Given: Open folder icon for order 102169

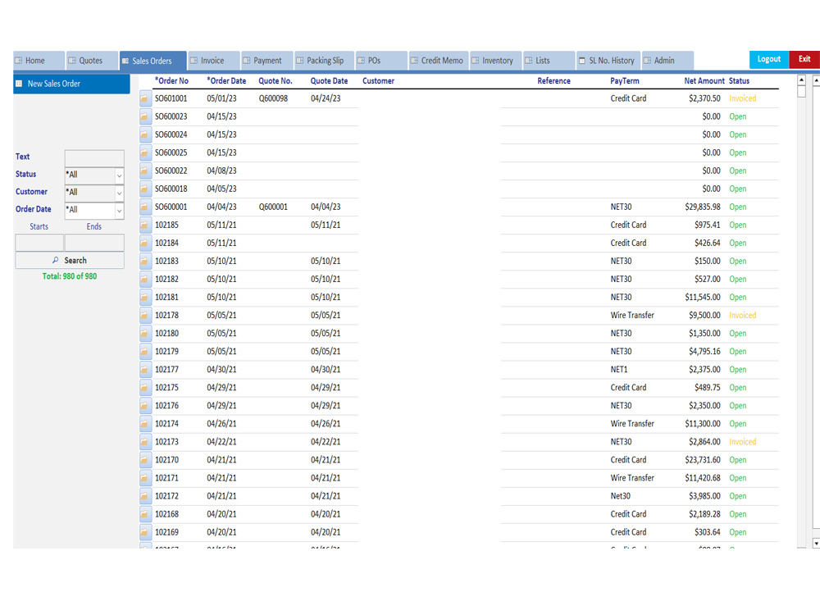Looking at the screenshot, I should tap(145, 532).
